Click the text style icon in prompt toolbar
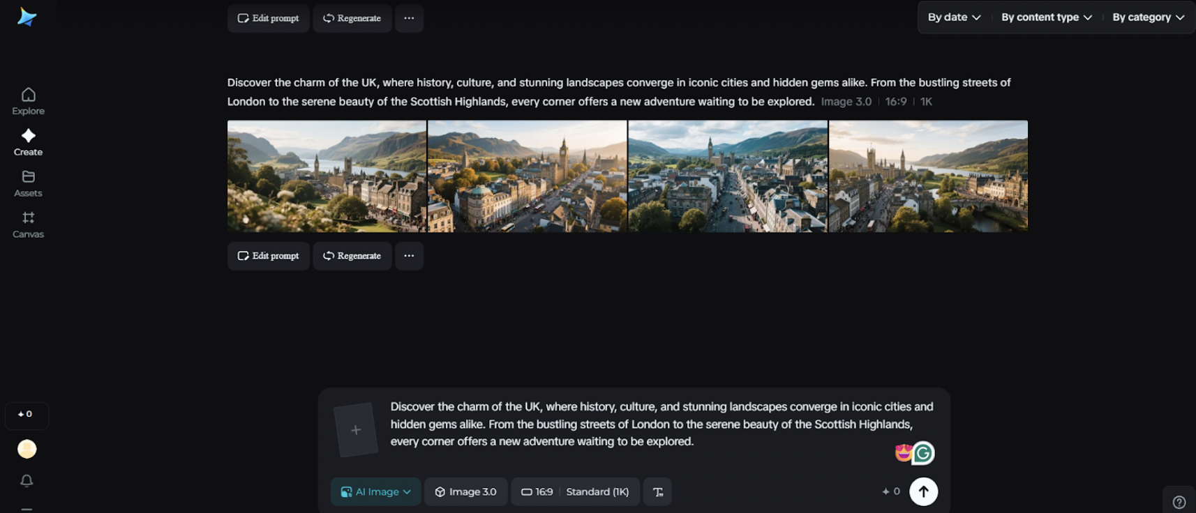 tap(657, 492)
